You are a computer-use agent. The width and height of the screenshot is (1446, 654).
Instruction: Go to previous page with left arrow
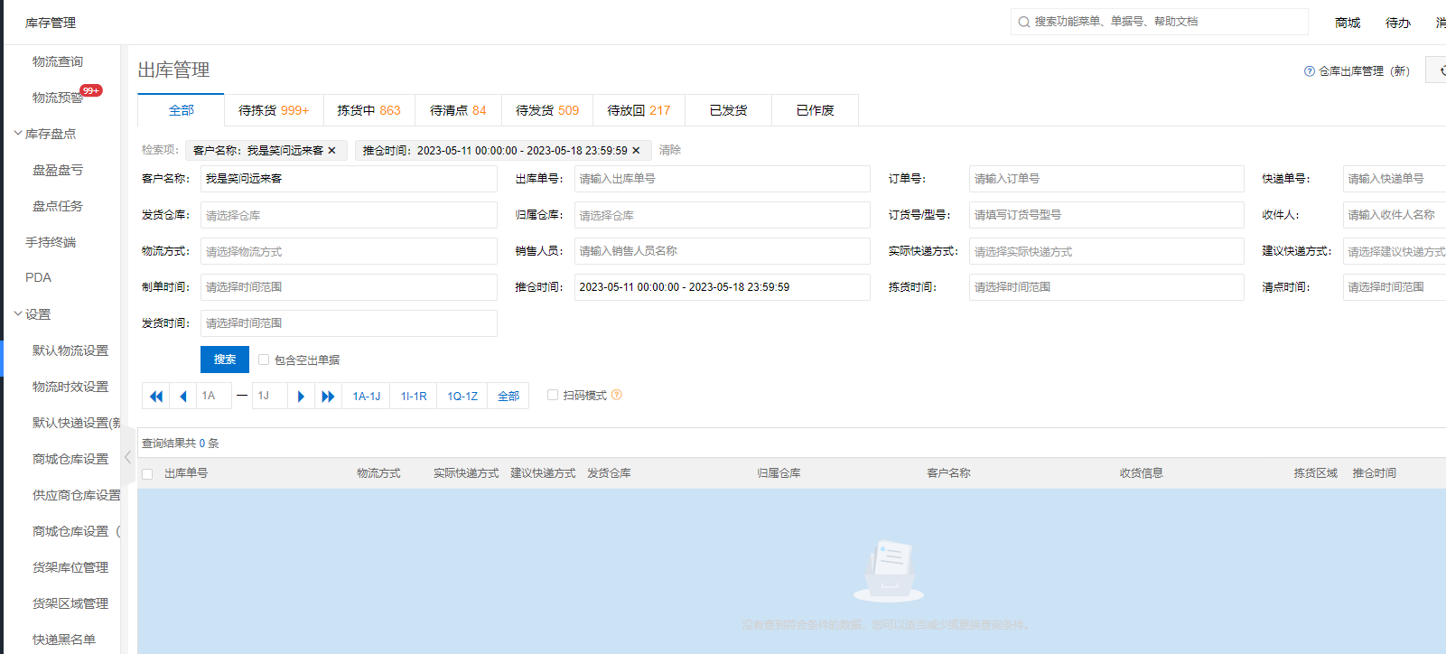click(x=183, y=396)
